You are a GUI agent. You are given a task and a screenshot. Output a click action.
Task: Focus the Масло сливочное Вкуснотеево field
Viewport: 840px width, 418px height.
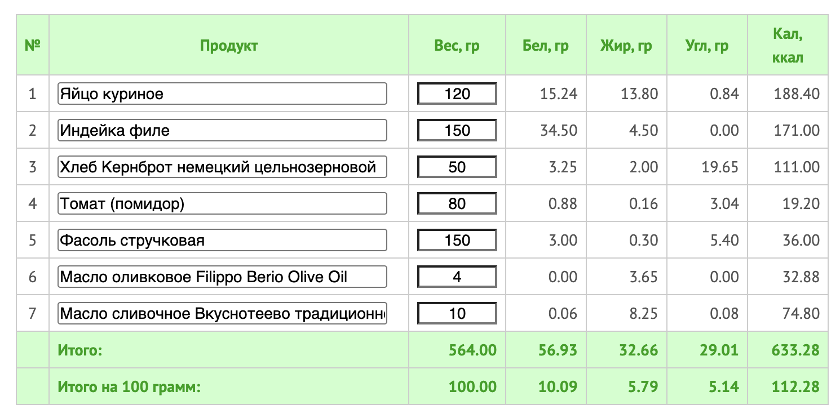222,313
